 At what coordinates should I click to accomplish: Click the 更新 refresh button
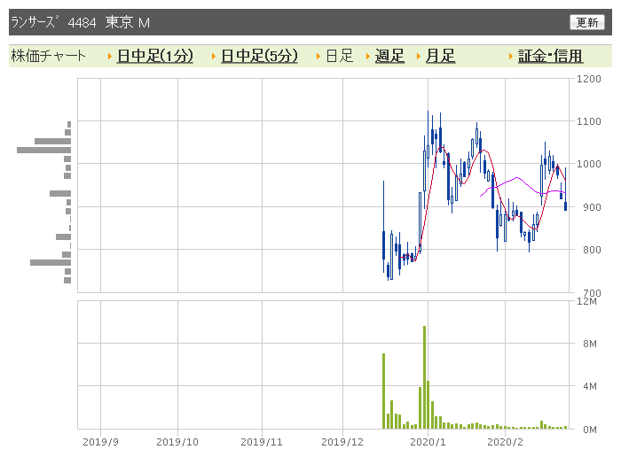coord(587,22)
